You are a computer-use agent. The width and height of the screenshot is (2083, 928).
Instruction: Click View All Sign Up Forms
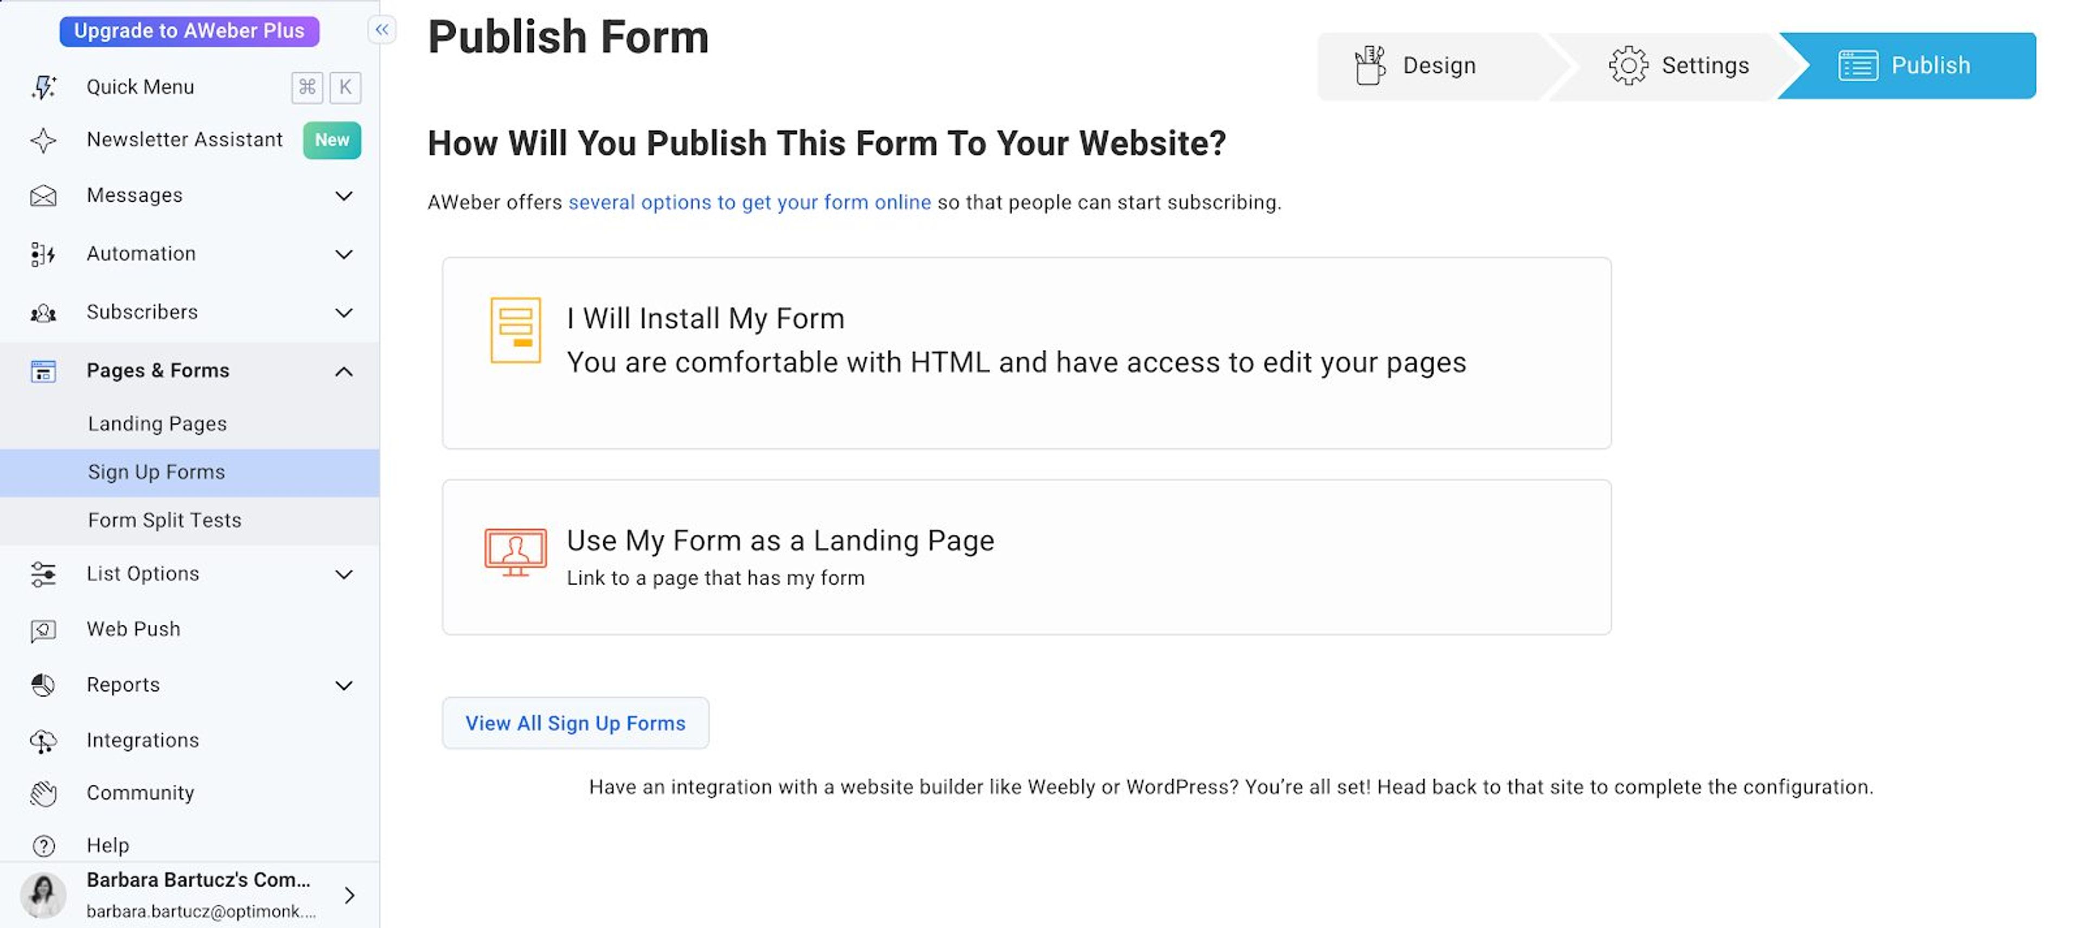coord(575,722)
